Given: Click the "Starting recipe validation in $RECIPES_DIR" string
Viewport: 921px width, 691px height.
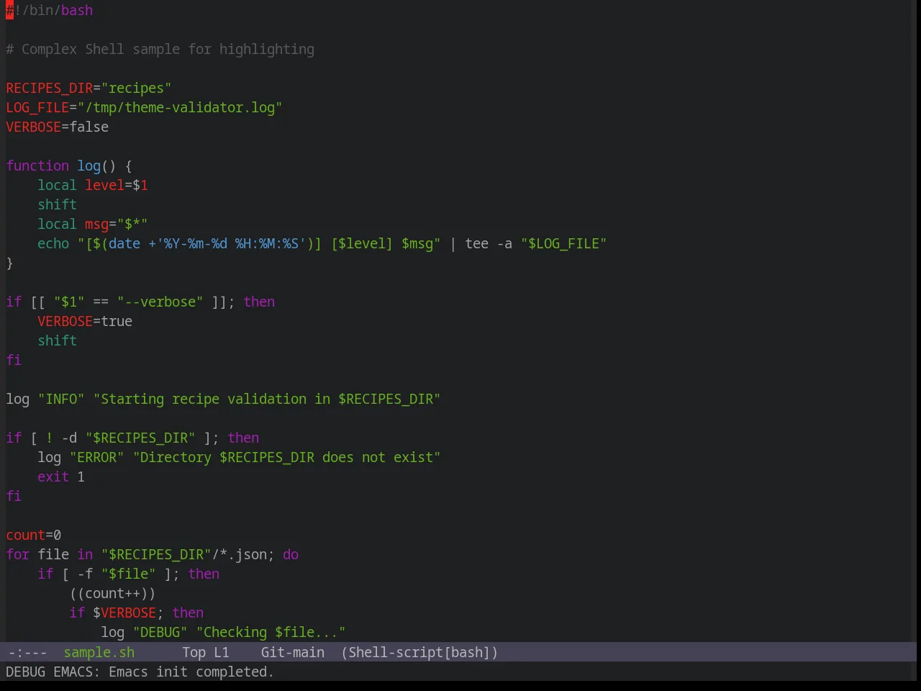Looking at the screenshot, I should (267, 399).
